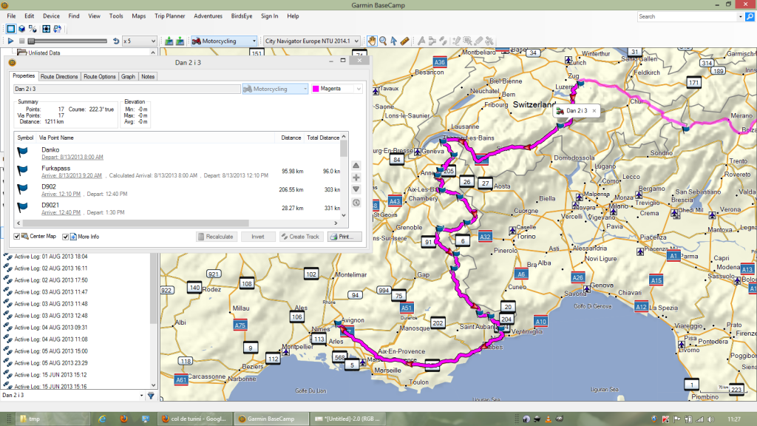Viewport: 757px width, 426px height.
Task: Send to device icon with green arrow
Action: (169, 41)
